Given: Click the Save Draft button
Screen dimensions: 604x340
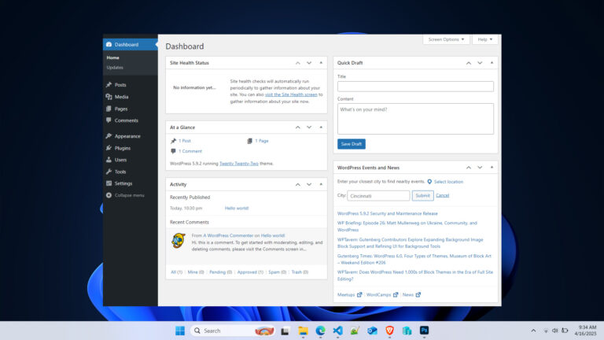Looking at the screenshot, I should coord(352,144).
